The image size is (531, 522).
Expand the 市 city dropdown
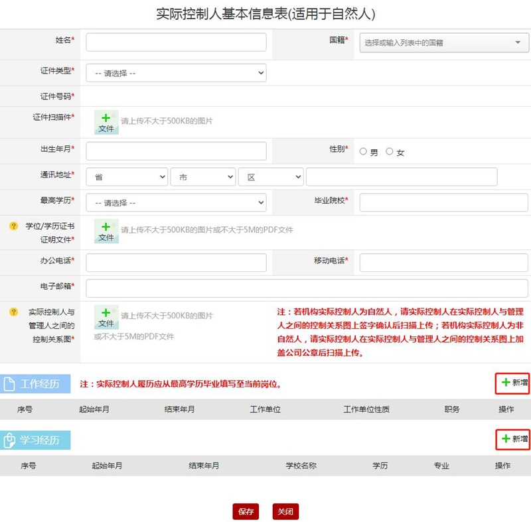coord(203,177)
